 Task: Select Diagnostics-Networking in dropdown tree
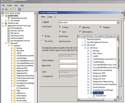click(103, 82)
